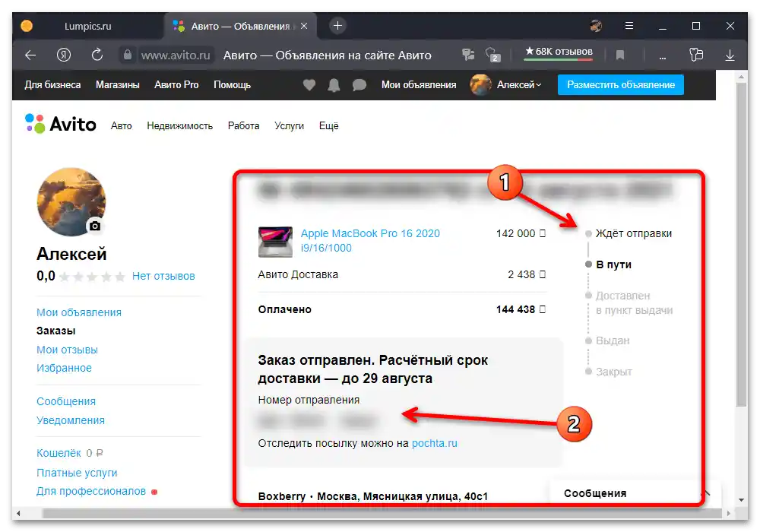Viewport: 760px width, 532px height.
Task: Open Сообщения in the sidebar
Action: point(66,402)
